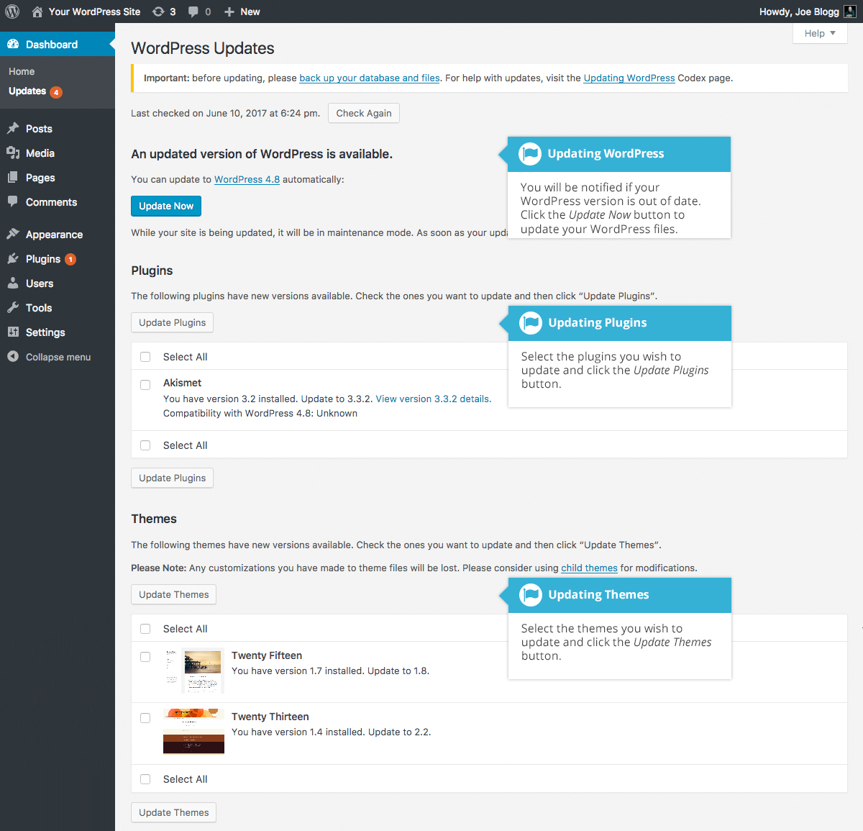This screenshot has height=831, width=863.
Task: Tick the bottom Select All plugins checkbox
Action: point(145,445)
